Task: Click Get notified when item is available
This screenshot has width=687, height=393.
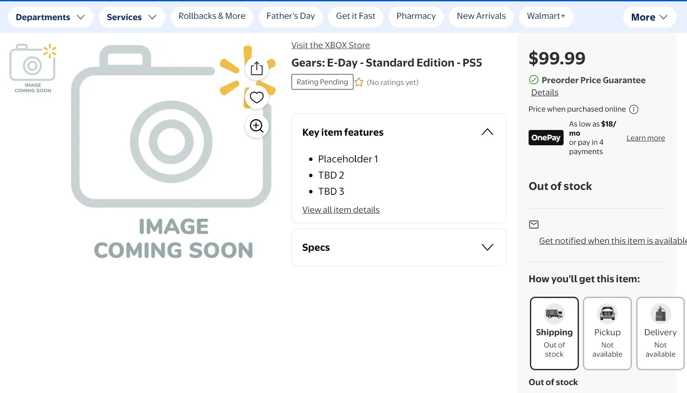Action: (613, 241)
